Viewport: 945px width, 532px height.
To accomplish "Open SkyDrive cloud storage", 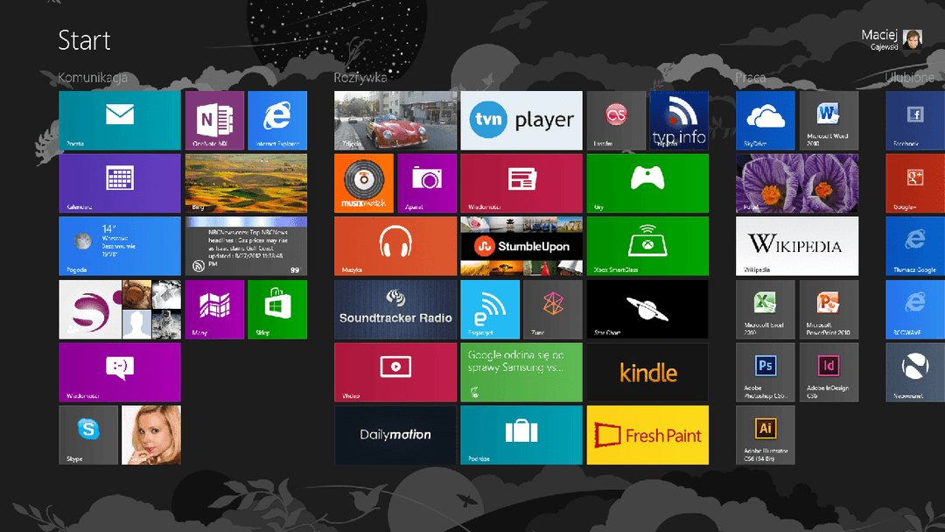I will point(765,120).
